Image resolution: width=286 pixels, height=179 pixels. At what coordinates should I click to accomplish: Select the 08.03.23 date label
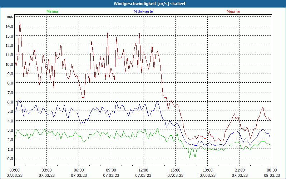[x=272, y=175]
